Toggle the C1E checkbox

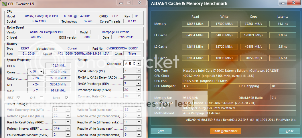coord(42,98)
